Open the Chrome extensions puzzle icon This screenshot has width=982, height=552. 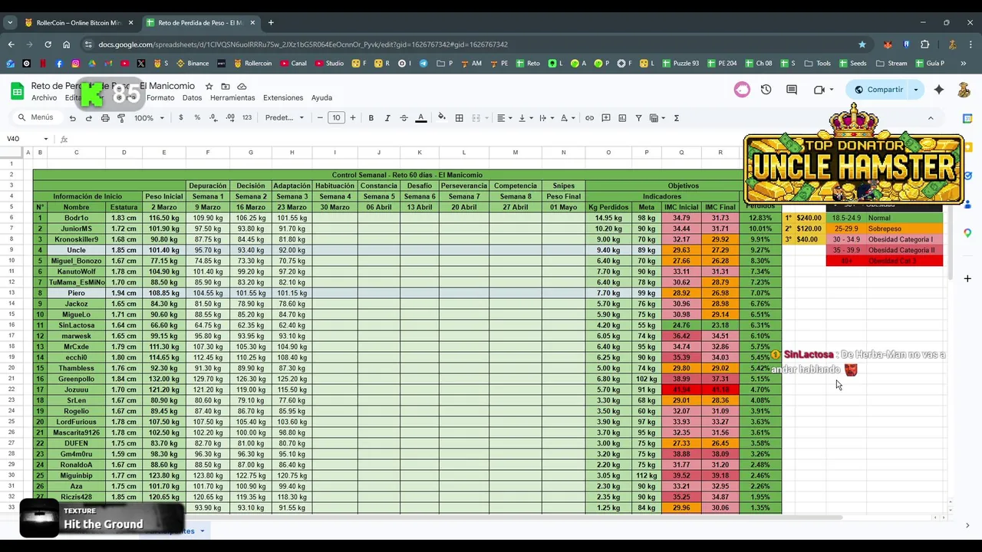tap(924, 44)
